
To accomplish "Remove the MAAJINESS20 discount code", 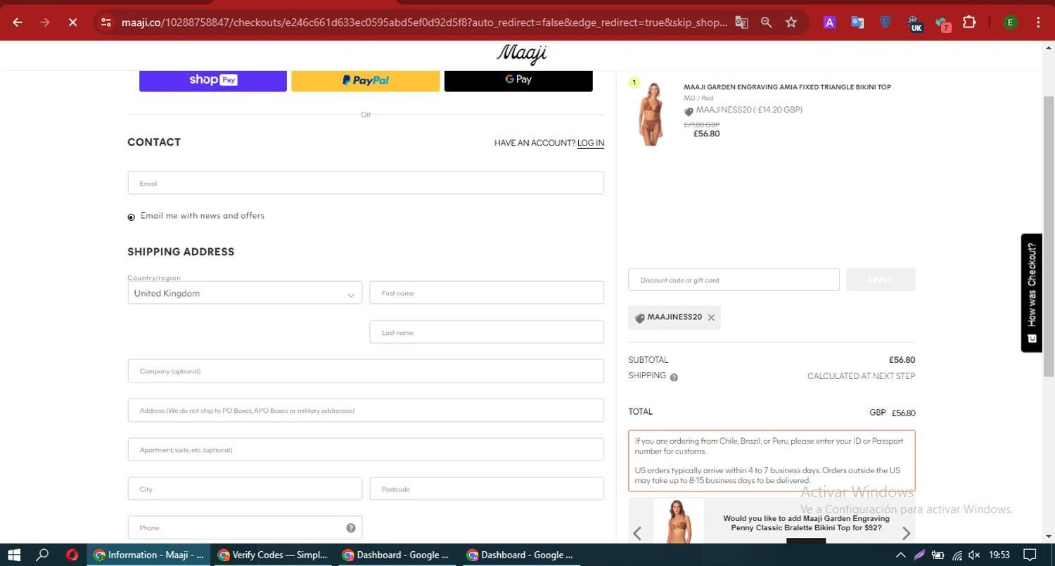I will 711,318.
